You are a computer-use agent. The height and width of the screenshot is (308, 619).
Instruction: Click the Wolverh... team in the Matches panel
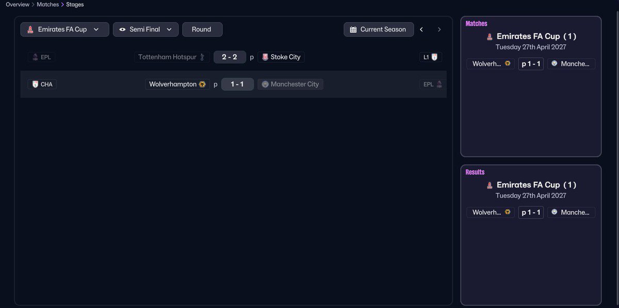[491, 64]
